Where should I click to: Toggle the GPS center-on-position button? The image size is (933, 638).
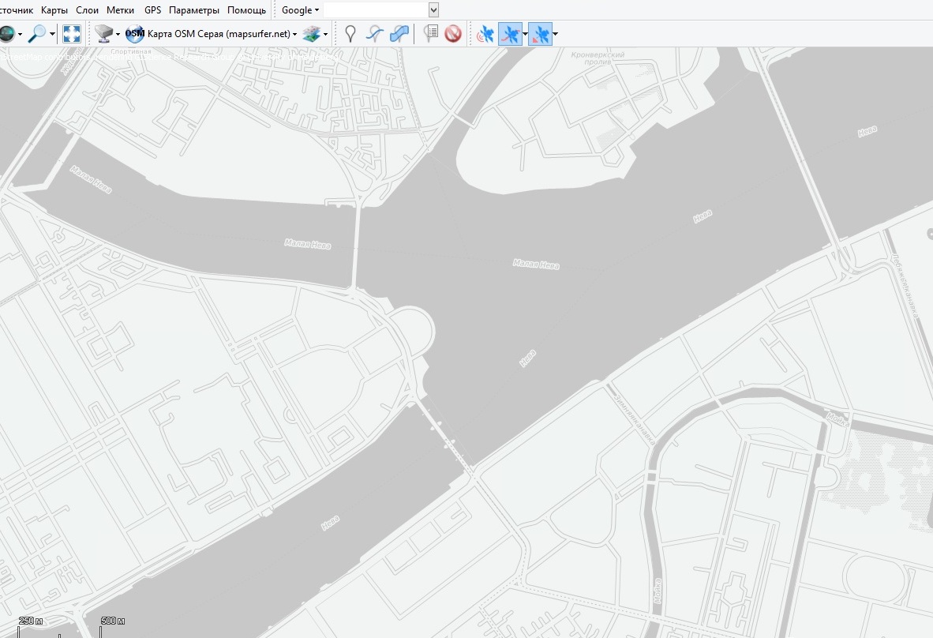coord(540,34)
